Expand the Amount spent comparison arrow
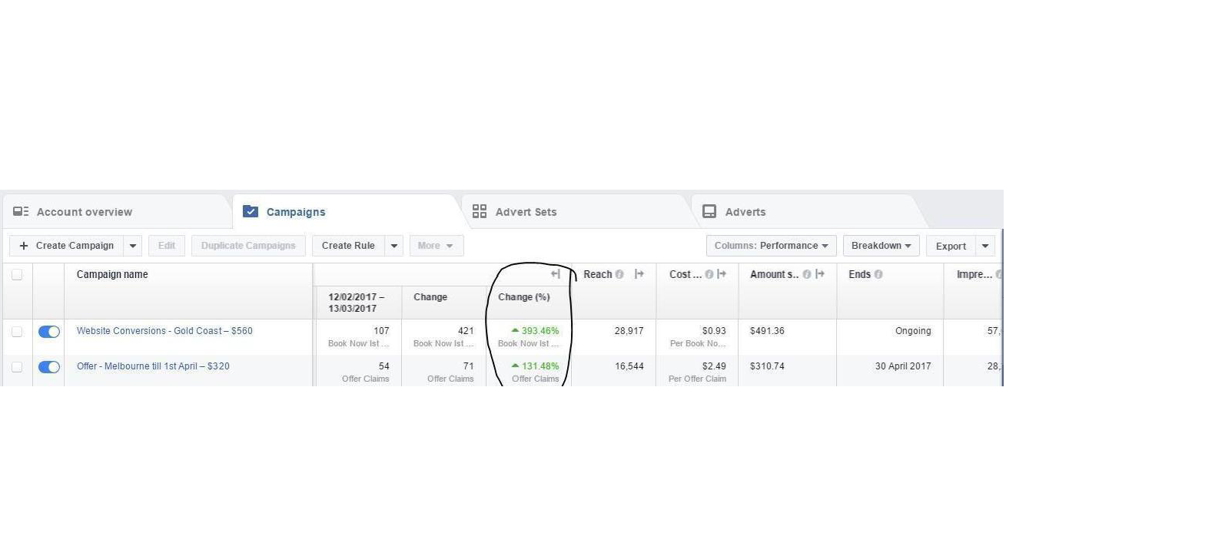 pos(821,274)
